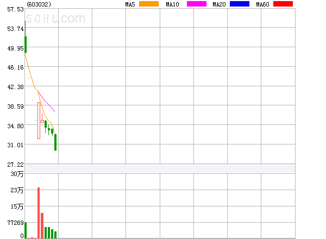Click the MA10 legend label
This screenshot has height=239, width=326.
tap(172, 4)
